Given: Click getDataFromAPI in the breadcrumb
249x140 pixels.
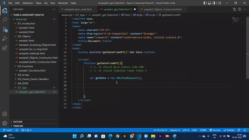Looking at the screenshot, I should pos(171,15).
